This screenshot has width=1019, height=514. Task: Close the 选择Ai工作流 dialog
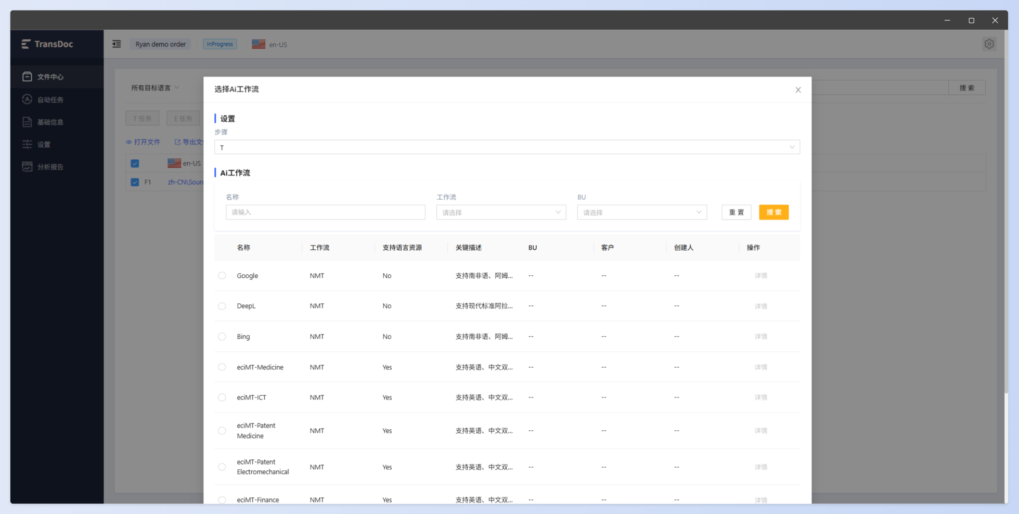pos(798,90)
